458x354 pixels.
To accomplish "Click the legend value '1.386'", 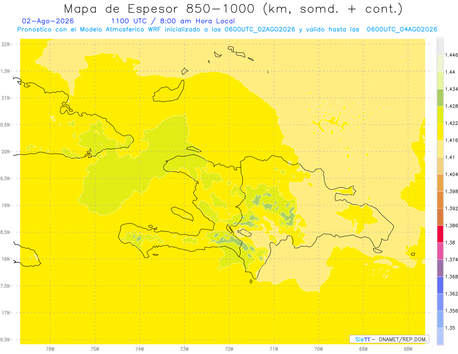I will [452, 226].
